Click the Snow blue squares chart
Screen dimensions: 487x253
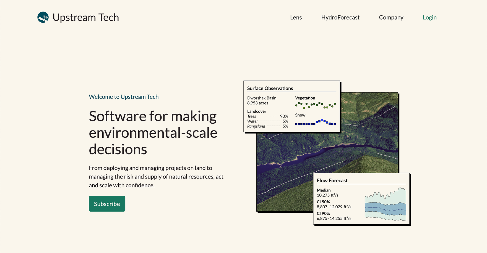(x=316, y=122)
